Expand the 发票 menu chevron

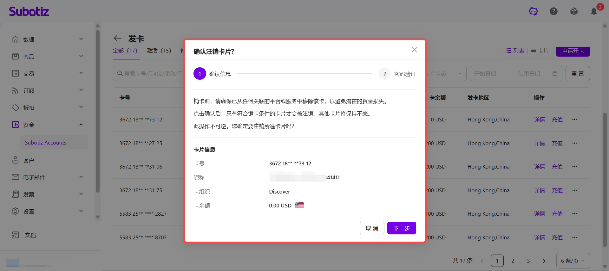(81, 194)
